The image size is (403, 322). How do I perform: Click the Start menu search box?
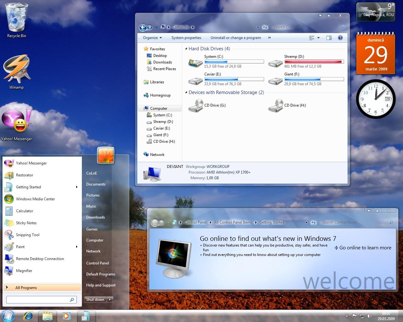(x=41, y=300)
